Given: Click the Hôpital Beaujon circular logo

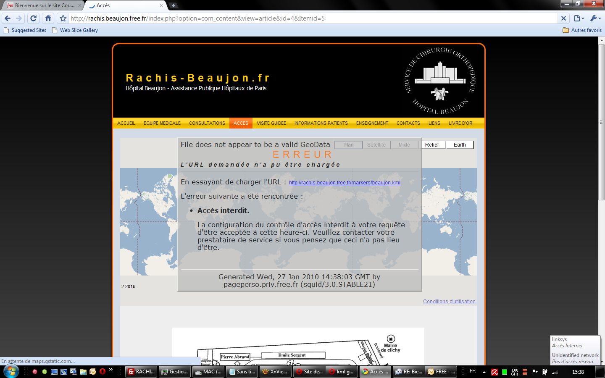Looking at the screenshot, I should (x=440, y=81).
